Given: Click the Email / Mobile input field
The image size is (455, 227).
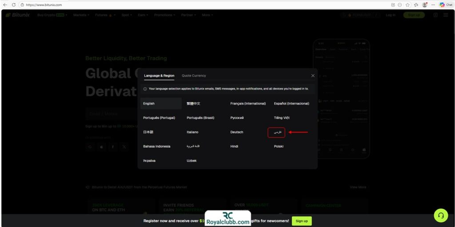Looking at the screenshot, I should coord(112,114).
